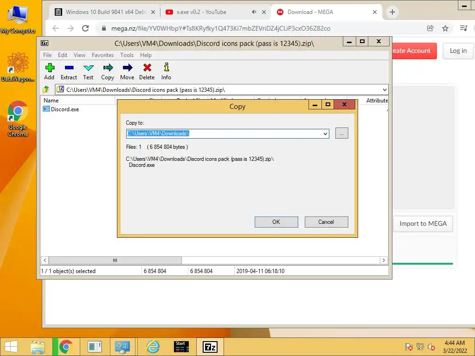Image resolution: width=475 pixels, height=356 pixels.
Task: Go forward in Chrome
Action: coord(71,28)
